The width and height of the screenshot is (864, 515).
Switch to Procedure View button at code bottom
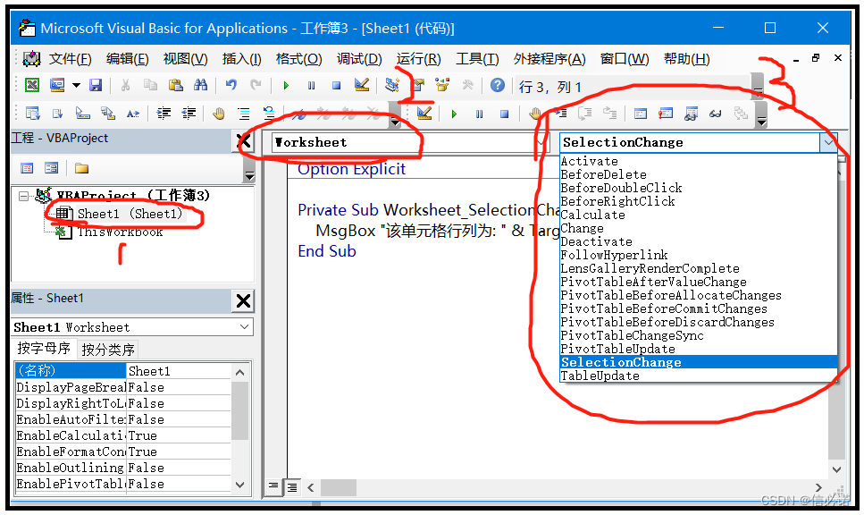click(273, 486)
